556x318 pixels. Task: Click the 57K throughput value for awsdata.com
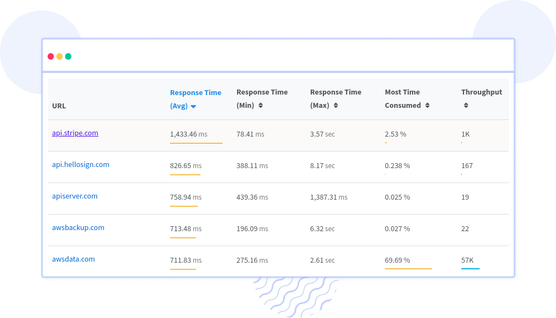click(x=467, y=260)
